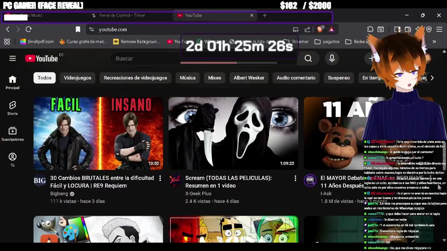Play the FACIL vs INSANO thumbnail video
The height and width of the screenshot is (251, 447).
(98, 134)
